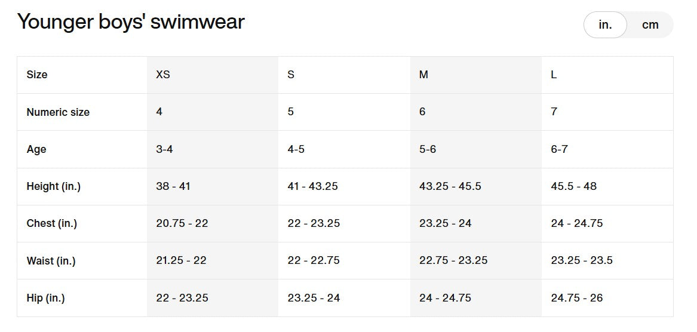
Task: Click the Numeric size row label
Action: pyautogui.click(x=58, y=112)
